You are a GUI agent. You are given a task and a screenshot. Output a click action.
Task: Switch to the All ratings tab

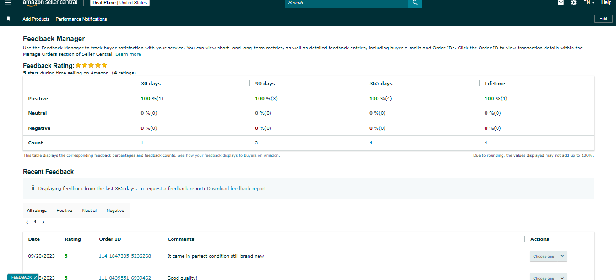(x=37, y=211)
